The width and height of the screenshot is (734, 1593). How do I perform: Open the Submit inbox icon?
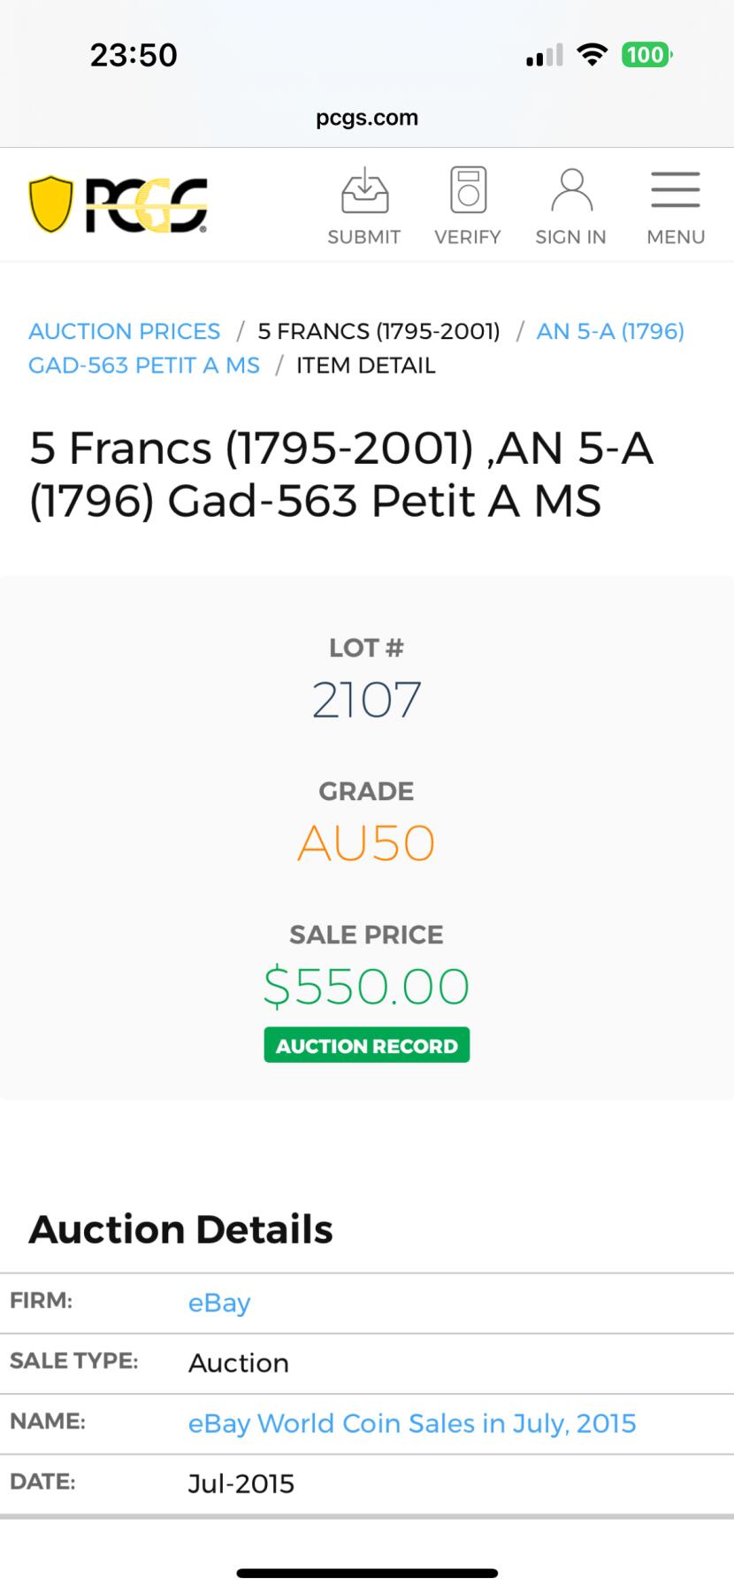coord(364,191)
